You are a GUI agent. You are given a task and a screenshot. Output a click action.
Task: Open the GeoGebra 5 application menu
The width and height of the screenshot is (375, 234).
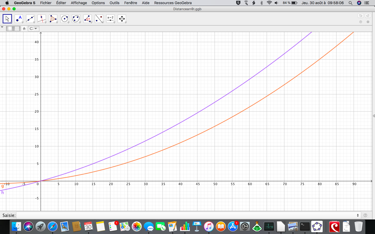click(24, 3)
